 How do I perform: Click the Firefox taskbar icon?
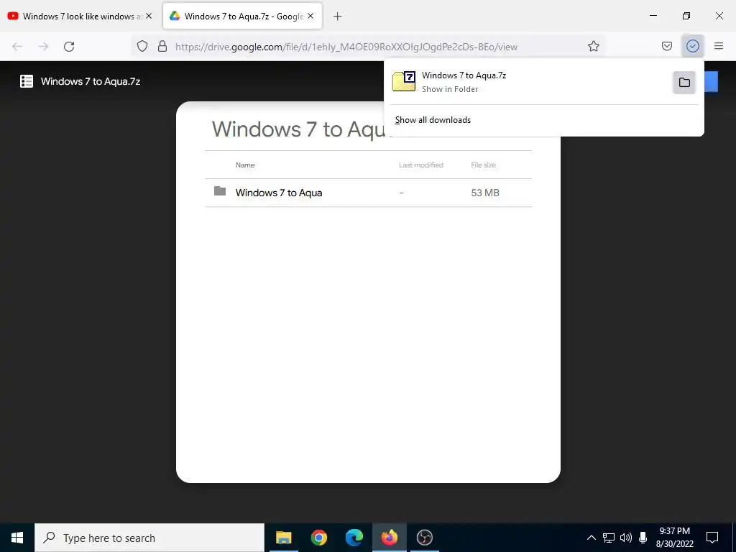[x=389, y=538]
